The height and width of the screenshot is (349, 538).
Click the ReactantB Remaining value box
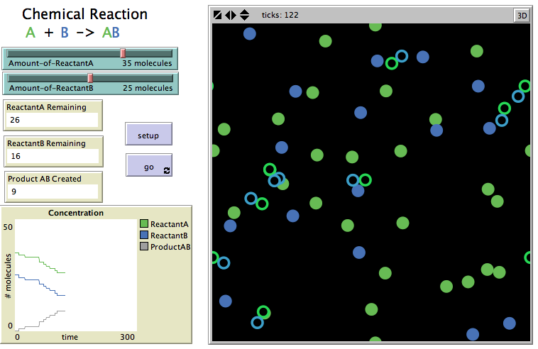(x=52, y=155)
